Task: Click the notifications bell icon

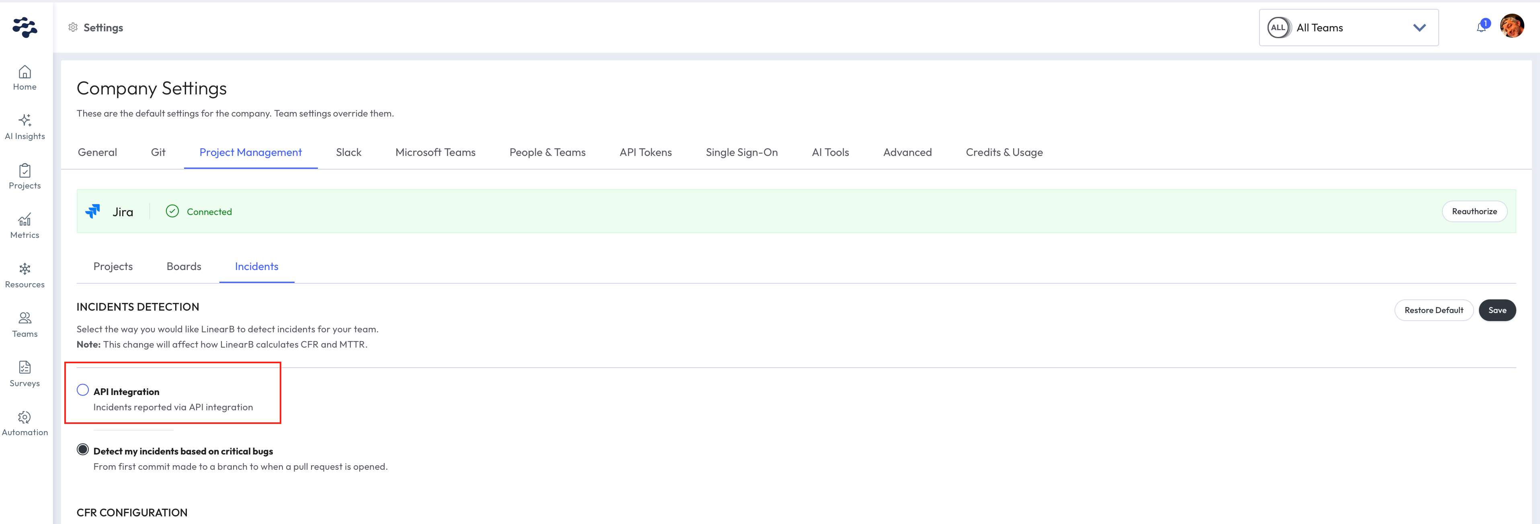Action: point(1481,27)
